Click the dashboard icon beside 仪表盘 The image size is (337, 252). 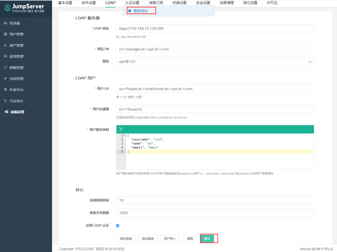(5, 23)
